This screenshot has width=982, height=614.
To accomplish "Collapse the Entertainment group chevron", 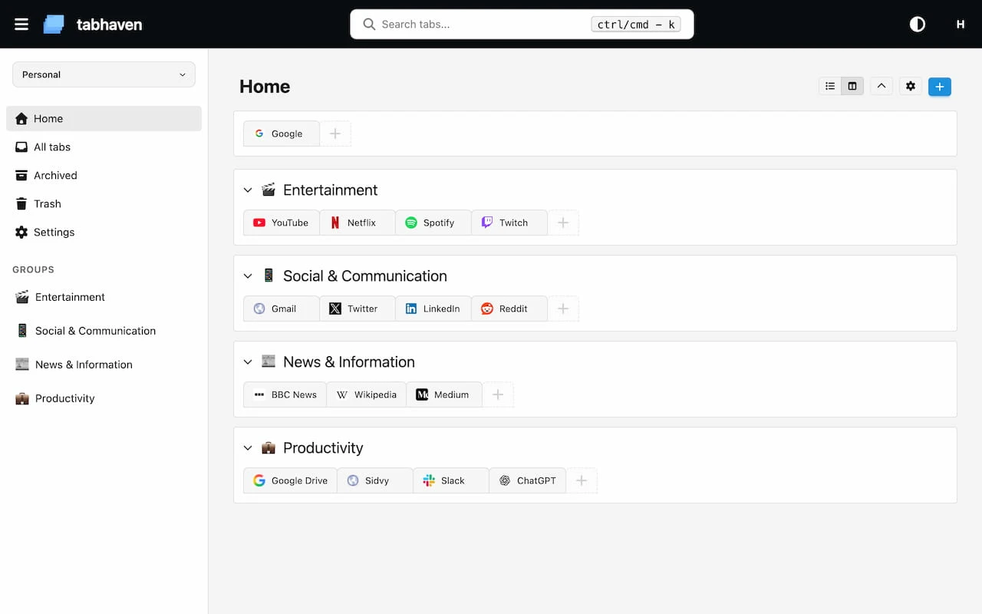I will [248, 190].
